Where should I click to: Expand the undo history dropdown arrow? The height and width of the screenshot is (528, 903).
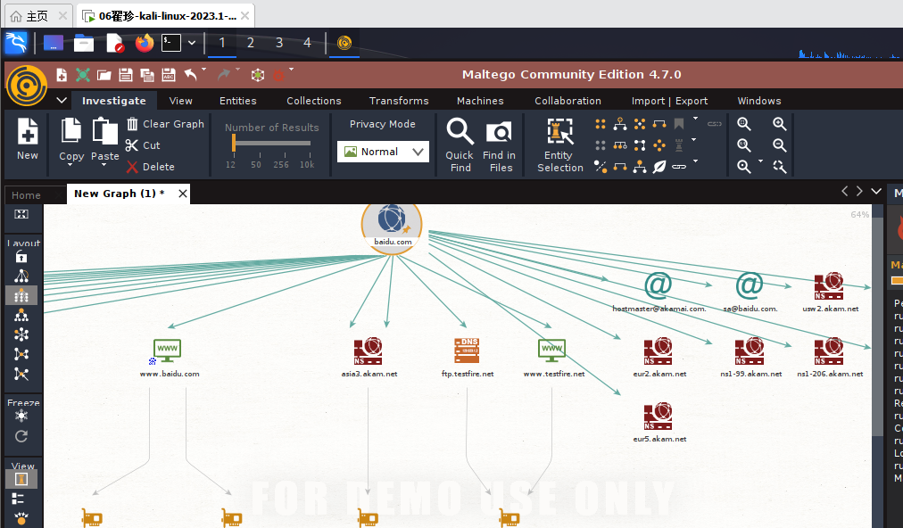click(203, 70)
